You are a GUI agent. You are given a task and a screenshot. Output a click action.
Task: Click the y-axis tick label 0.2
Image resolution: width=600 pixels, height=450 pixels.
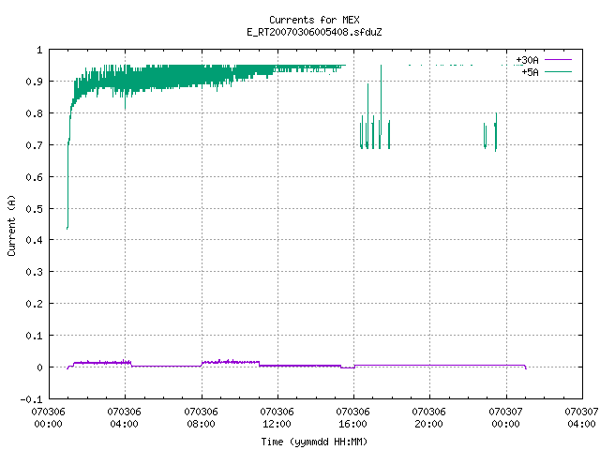click(x=34, y=304)
